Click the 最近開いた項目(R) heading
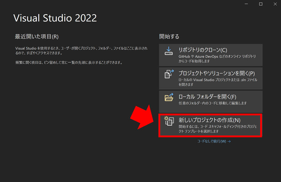The height and width of the screenshot is (182, 281). tap(37, 37)
